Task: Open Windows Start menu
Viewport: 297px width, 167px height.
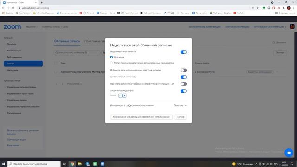Action: coord(3,164)
